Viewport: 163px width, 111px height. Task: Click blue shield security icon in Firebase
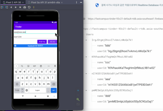(97, 5)
